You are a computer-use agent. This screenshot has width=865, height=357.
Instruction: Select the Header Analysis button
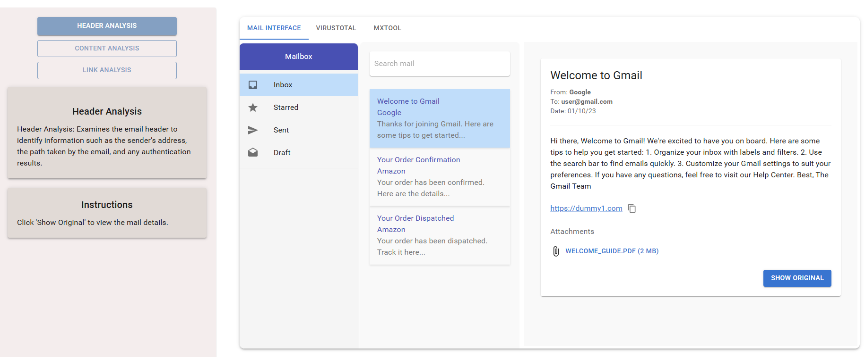coord(107,26)
